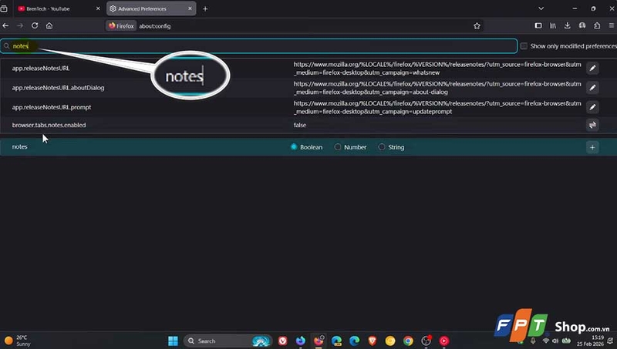Screen dimensions: 617x349
Task: Open a new tab with plus button
Action: pos(205,8)
